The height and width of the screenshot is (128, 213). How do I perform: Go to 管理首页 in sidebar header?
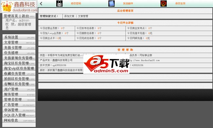click(11, 16)
